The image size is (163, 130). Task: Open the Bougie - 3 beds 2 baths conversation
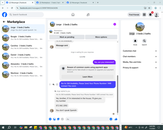click(x=23, y=38)
